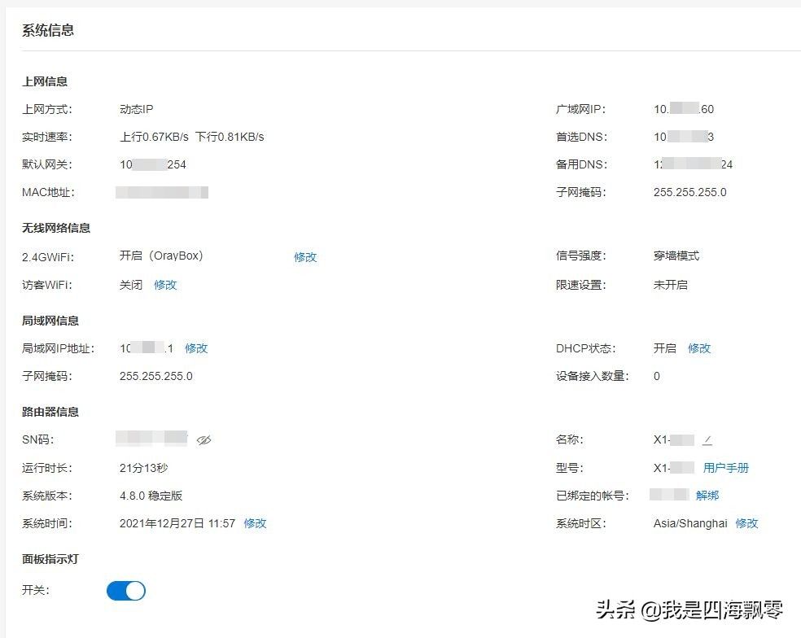The width and height of the screenshot is (801, 638).
Task: Reveal the hidden SN code with eye icon
Action: 204,440
